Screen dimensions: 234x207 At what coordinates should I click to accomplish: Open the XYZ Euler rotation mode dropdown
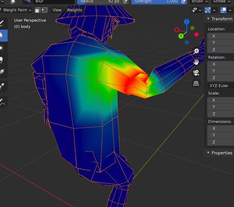(x=221, y=86)
